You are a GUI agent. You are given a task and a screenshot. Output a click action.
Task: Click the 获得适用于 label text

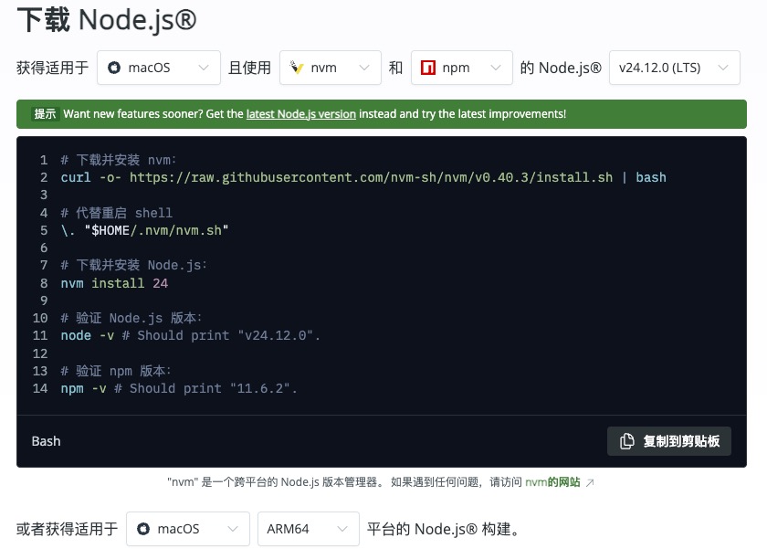coord(52,68)
